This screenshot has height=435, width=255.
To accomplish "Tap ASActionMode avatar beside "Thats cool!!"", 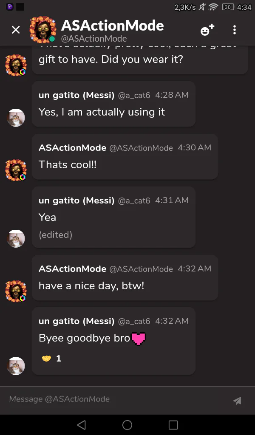I will tap(16, 170).
